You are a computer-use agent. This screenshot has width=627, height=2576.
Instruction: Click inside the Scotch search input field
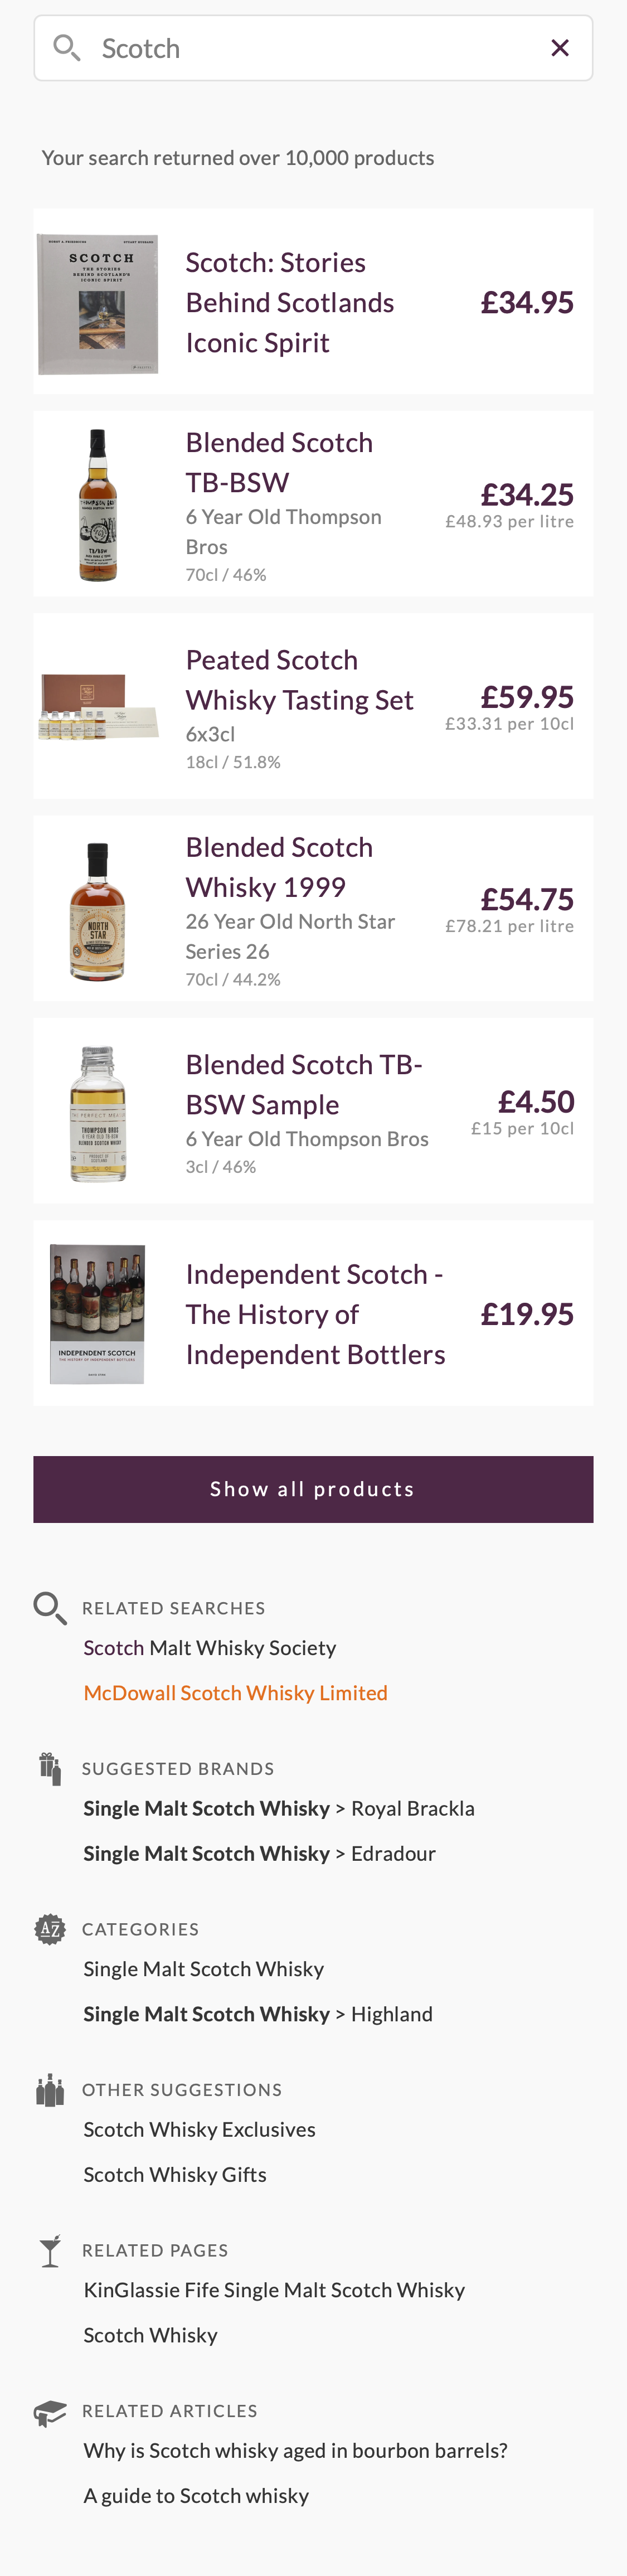coord(300,47)
